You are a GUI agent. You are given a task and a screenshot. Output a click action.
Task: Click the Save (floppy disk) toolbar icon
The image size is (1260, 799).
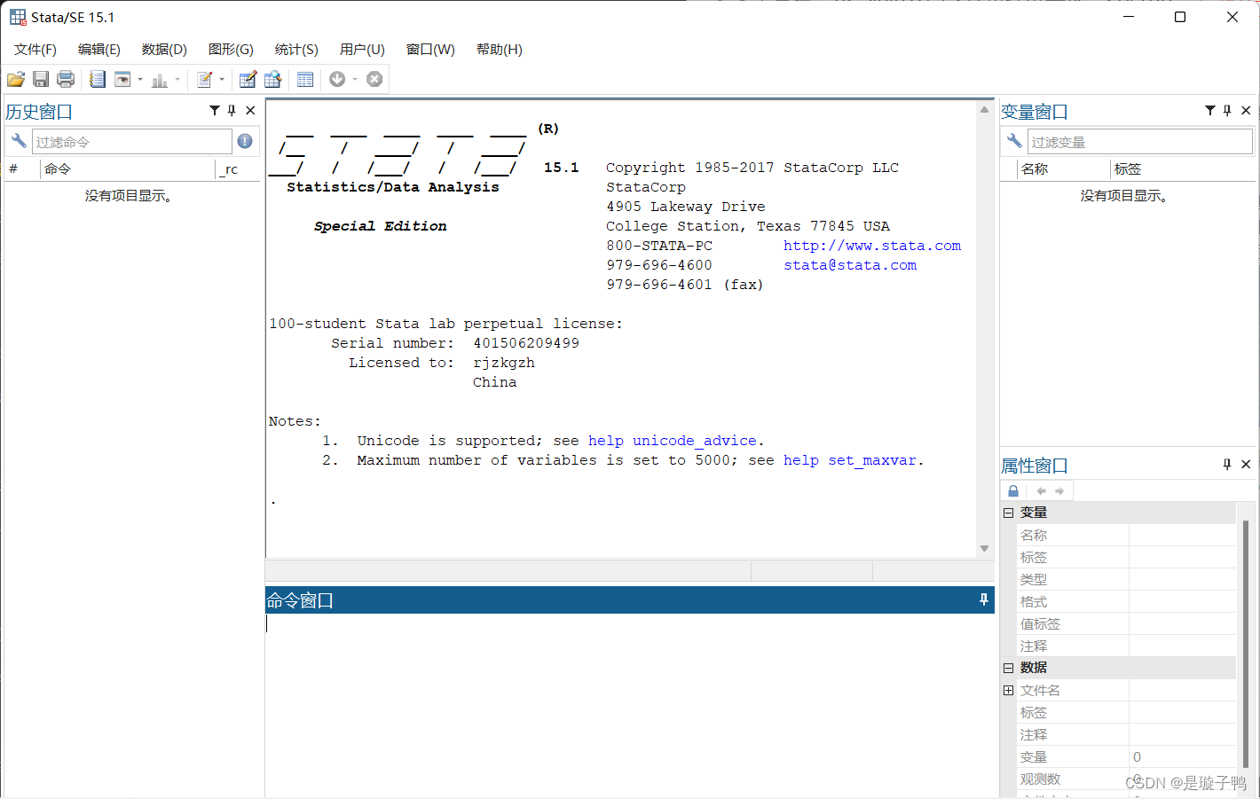41,80
